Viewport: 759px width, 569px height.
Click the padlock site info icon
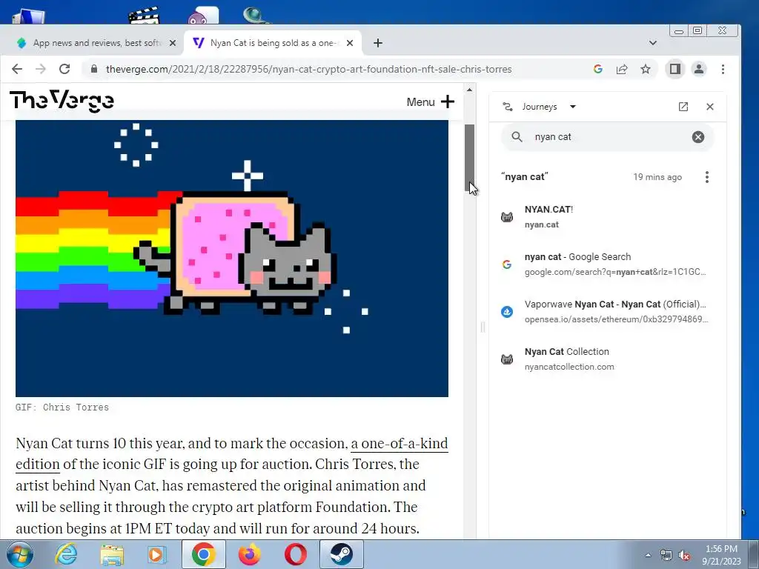[94, 69]
